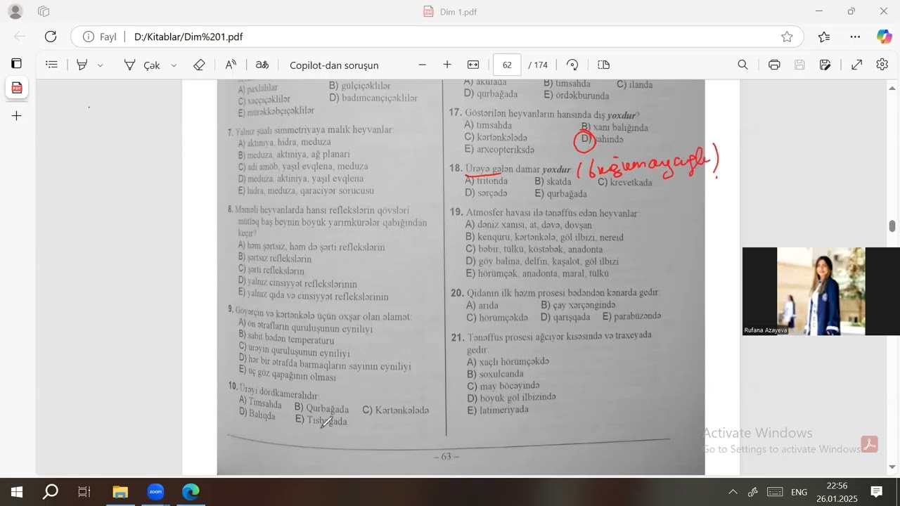Click answer text "C) şərti reflekslərin"
This screenshot has width=900, height=506.
271,270
